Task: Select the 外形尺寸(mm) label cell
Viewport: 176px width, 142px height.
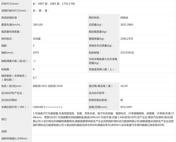Action: point(16,4)
